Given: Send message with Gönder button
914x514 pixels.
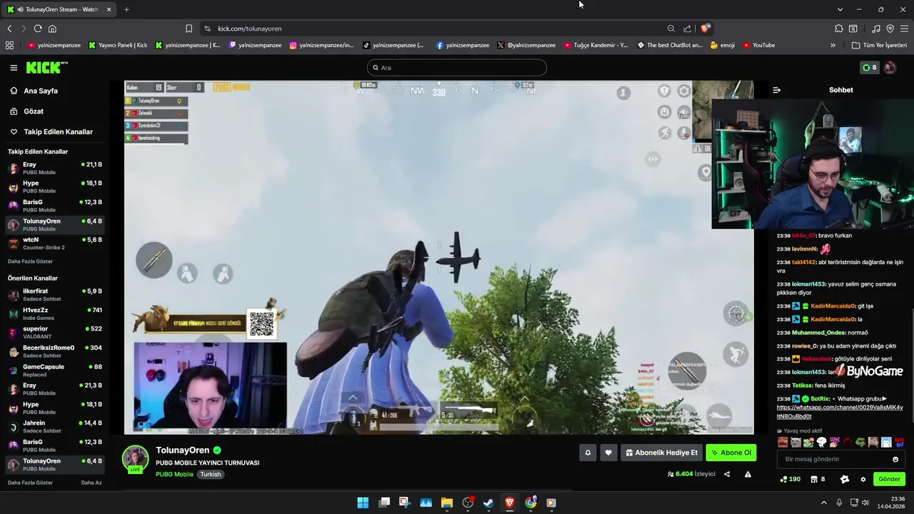Looking at the screenshot, I should [x=889, y=479].
